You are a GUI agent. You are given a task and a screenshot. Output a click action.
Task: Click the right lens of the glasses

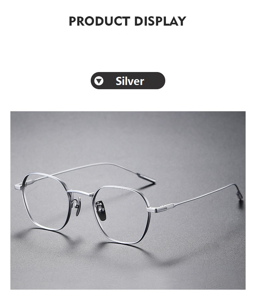coord(122,215)
